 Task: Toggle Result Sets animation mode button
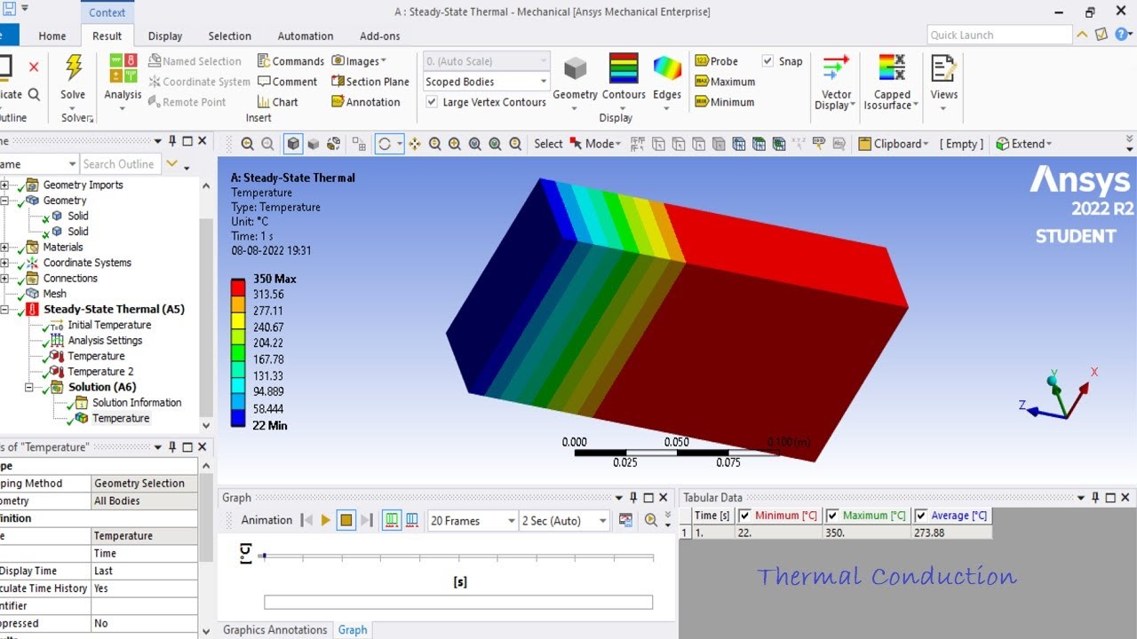click(x=412, y=520)
